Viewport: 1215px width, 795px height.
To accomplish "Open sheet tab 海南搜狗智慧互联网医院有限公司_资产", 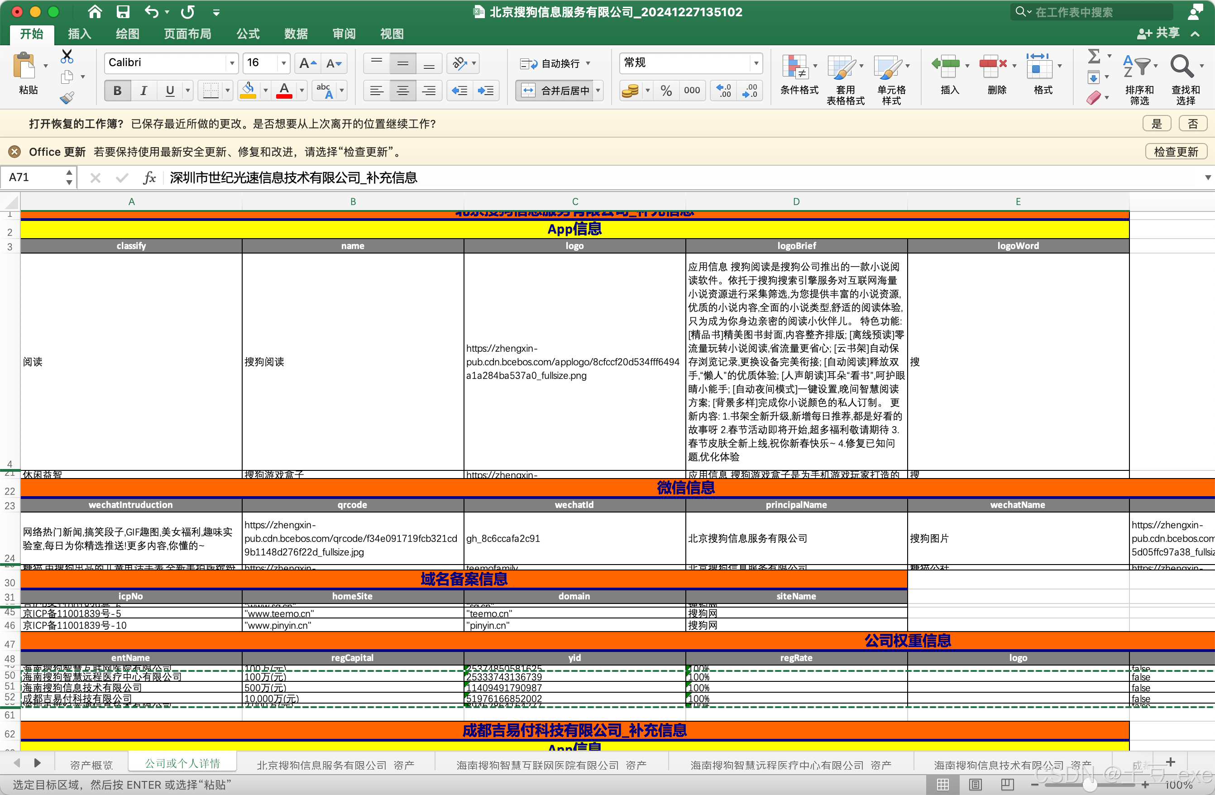I will point(551,765).
